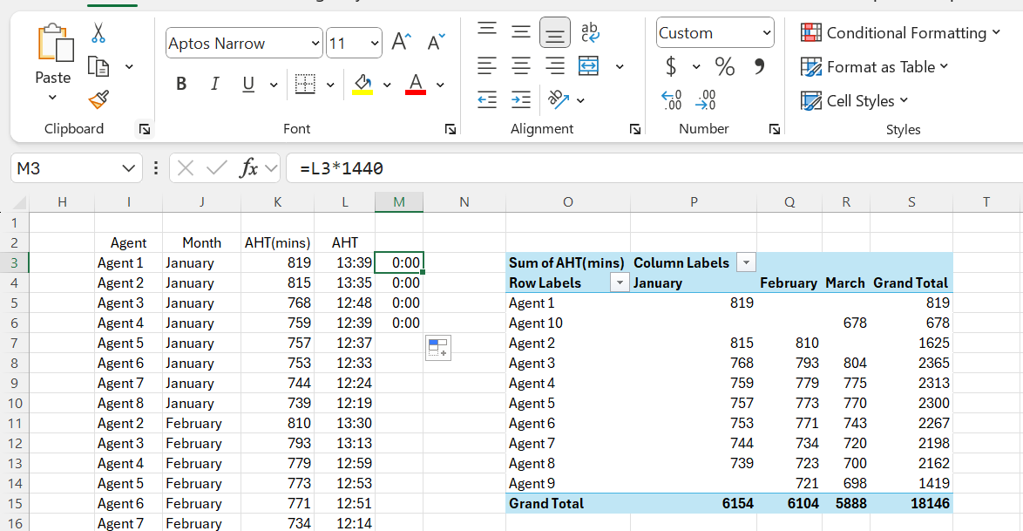The height and width of the screenshot is (531, 1023).
Task: Open borders dropdown arrow
Action: tap(330, 85)
